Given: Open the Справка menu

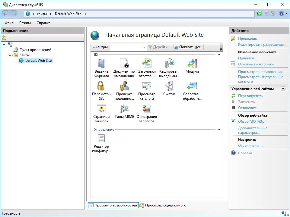Looking at the screenshot, I should 43,23.
